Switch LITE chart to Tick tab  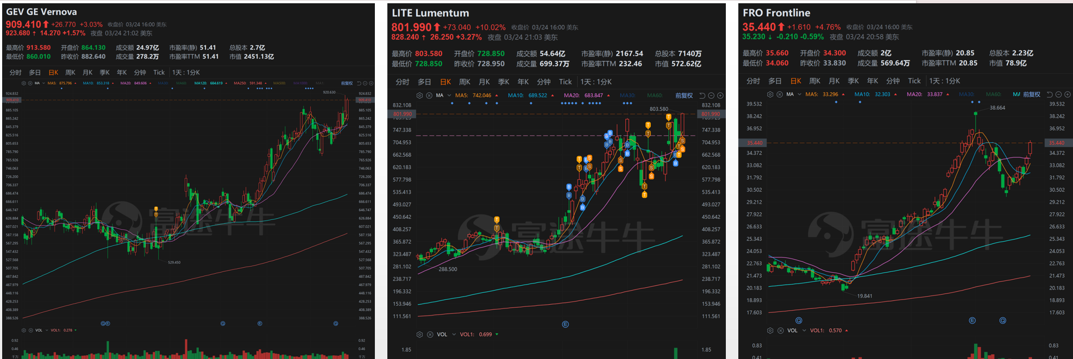tap(565, 81)
